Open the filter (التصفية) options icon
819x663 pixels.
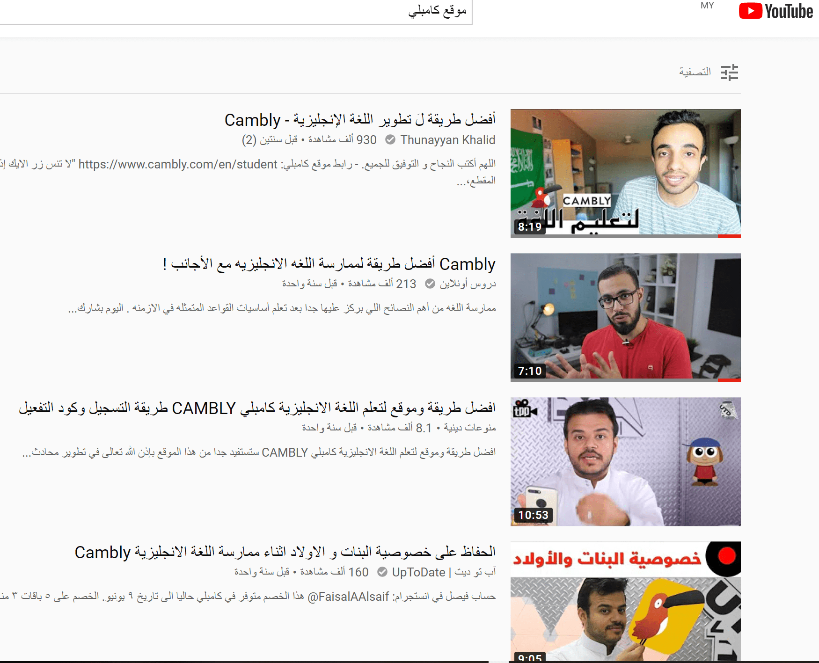point(731,72)
